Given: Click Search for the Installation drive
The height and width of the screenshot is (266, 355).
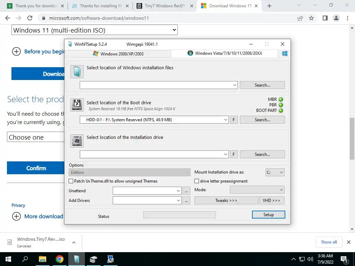Looking at the screenshot, I should point(262,154).
